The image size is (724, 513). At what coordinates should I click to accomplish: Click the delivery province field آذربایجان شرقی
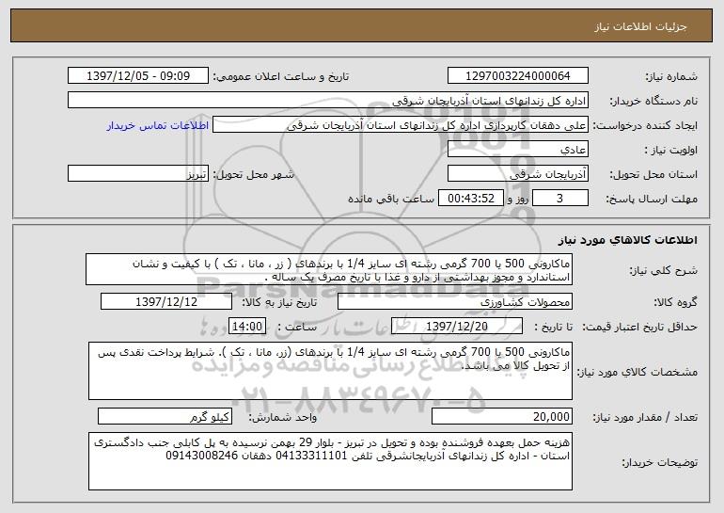coord(517,174)
